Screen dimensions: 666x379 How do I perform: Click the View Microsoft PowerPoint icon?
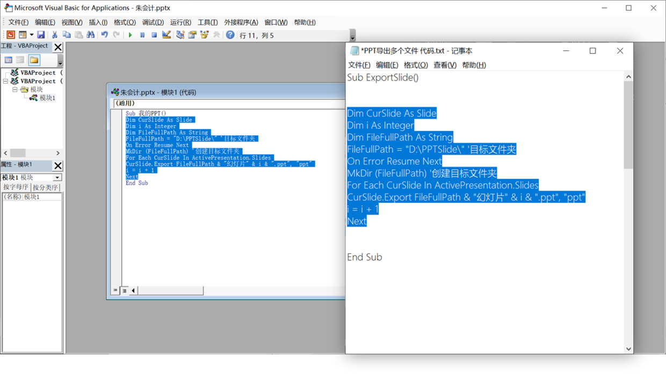[10, 35]
